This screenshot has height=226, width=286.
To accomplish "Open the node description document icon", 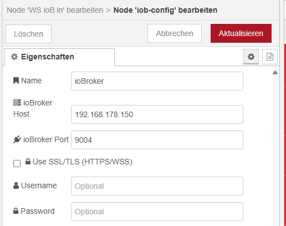I will coord(270,57).
